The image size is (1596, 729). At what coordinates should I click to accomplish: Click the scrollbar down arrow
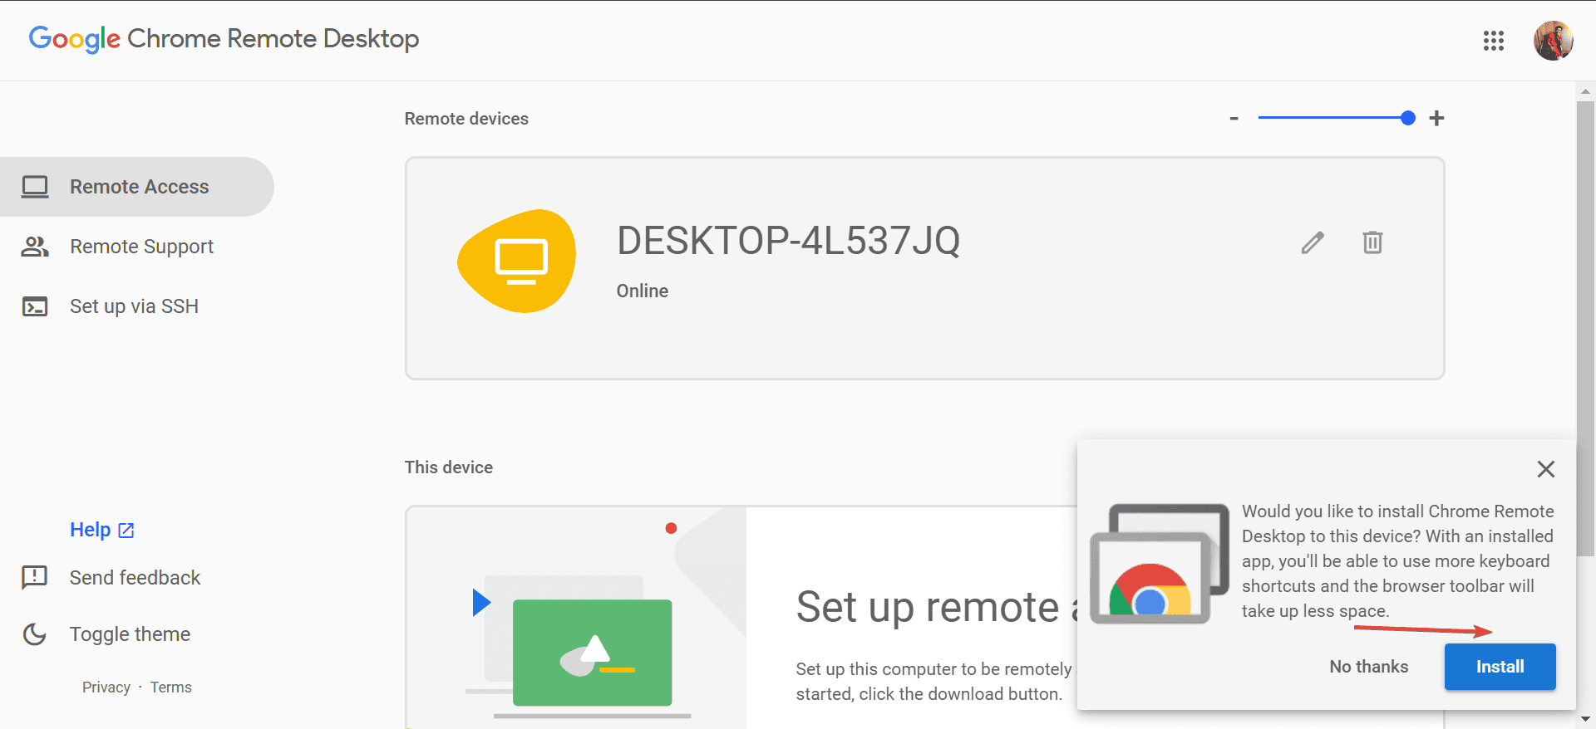click(1585, 719)
